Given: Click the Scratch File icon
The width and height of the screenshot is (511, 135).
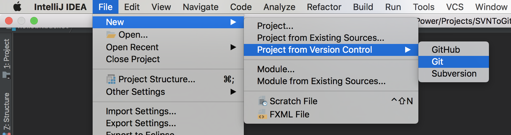Looking at the screenshot, I should click(262, 101).
